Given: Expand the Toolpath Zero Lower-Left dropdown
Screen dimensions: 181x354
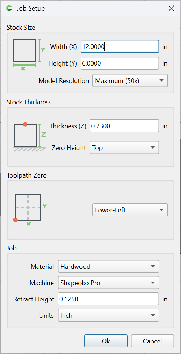Looking at the screenshot, I should pos(130,210).
